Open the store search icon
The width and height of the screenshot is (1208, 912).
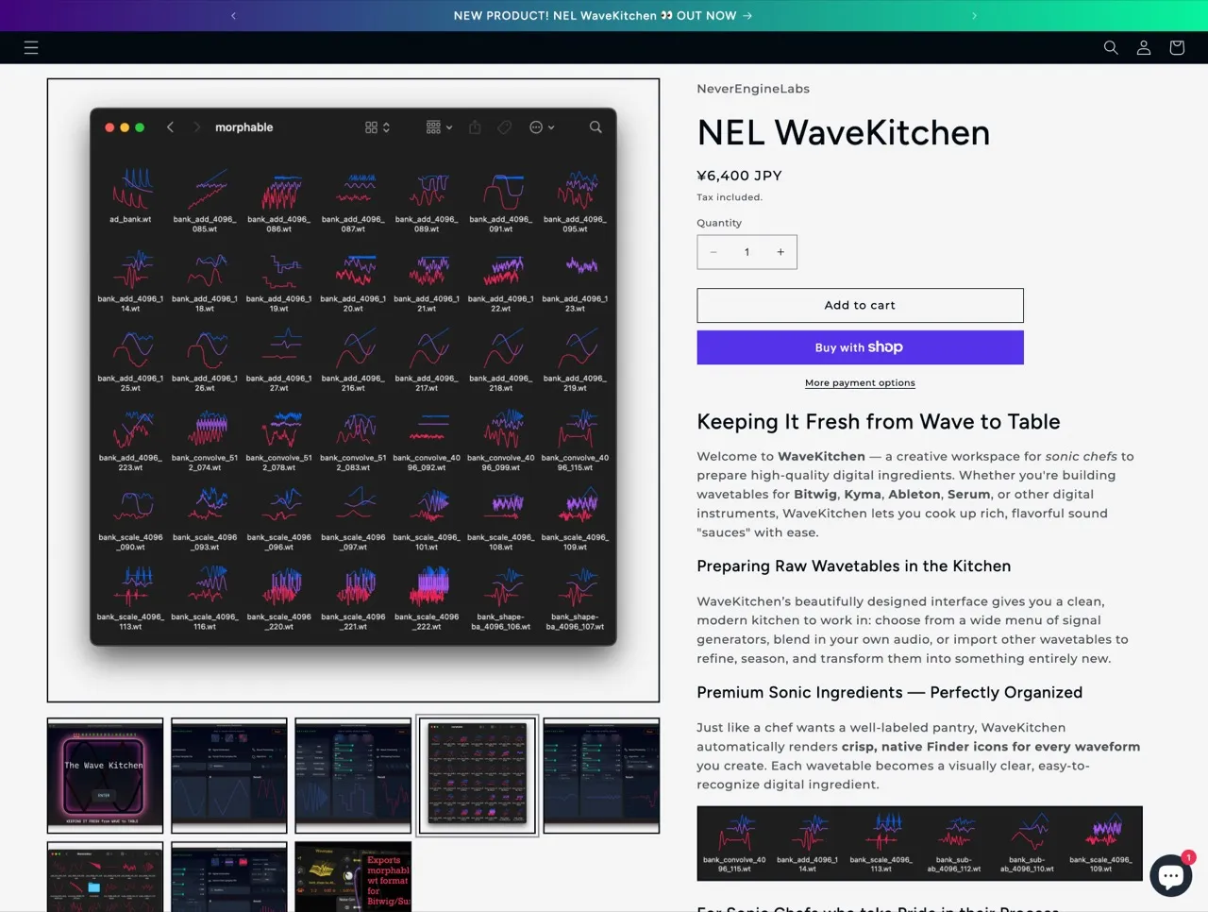(x=1111, y=47)
